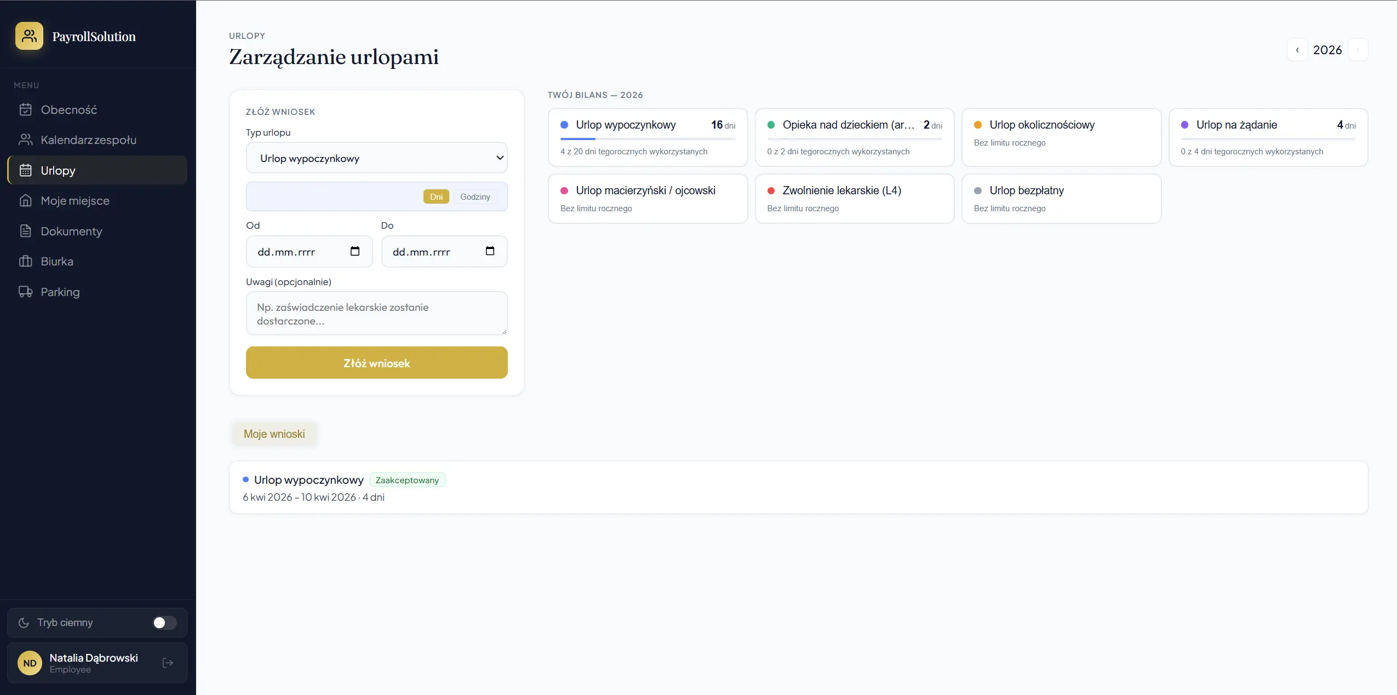
Task: Click the Kalendarz zespołu people icon
Action: coord(25,140)
